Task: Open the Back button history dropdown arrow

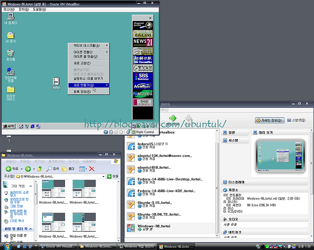Action: tap(22, 169)
